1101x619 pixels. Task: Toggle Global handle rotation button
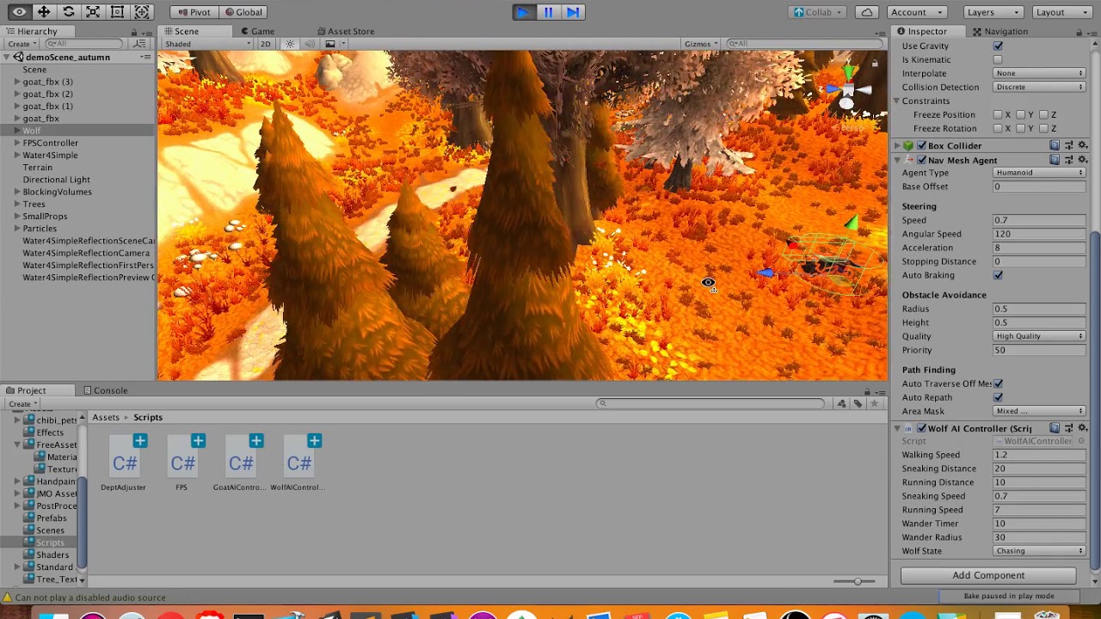click(243, 12)
